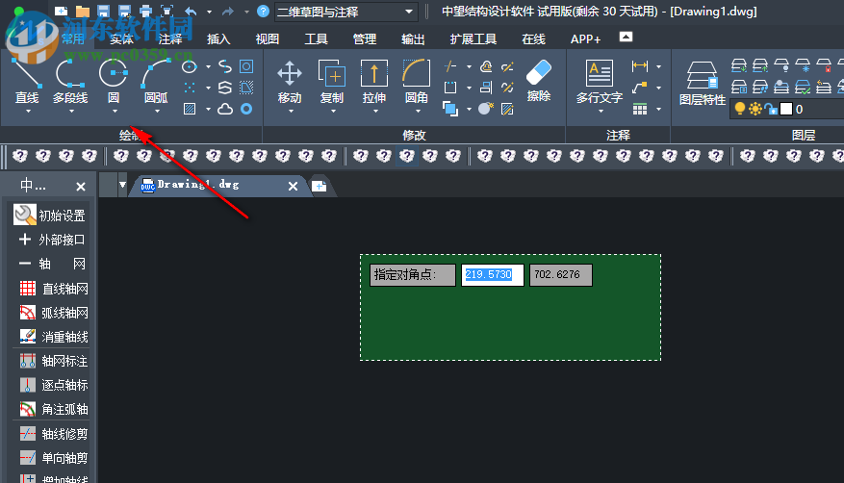The height and width of the screenshot is (483, 844).
Task: Select the 圆 circle tool
Action: (113, 81)
